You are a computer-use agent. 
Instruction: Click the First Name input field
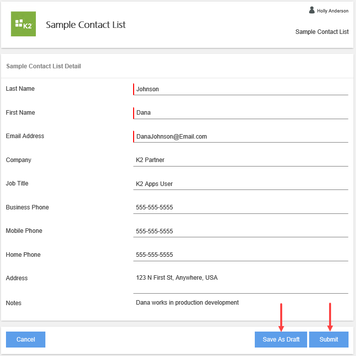point(241,113)
